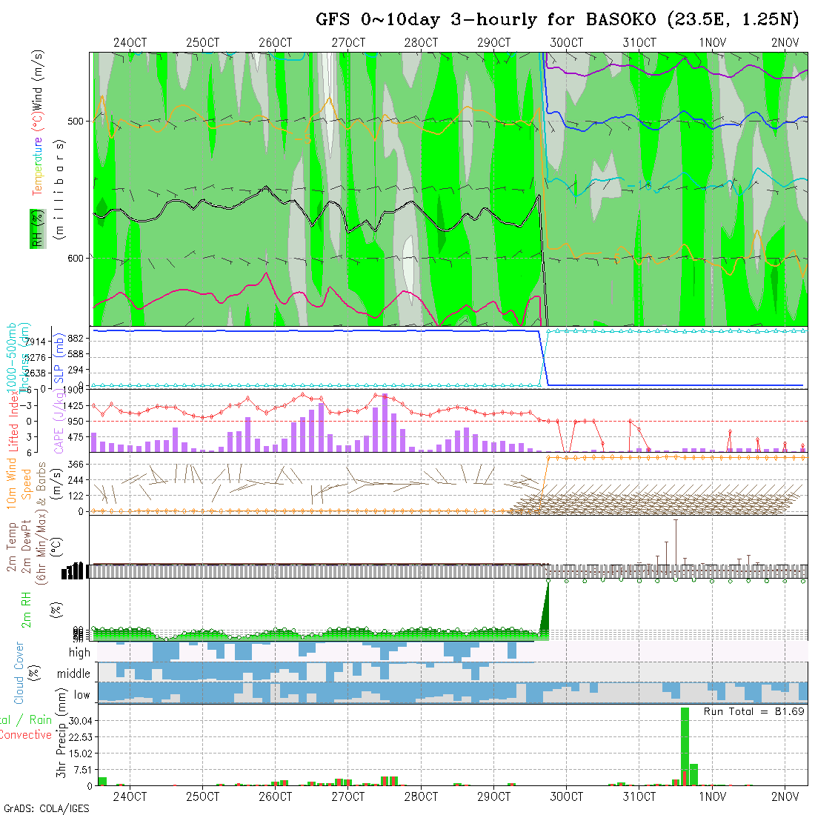Select the 1NOV label on top axis

pos(712,42)
